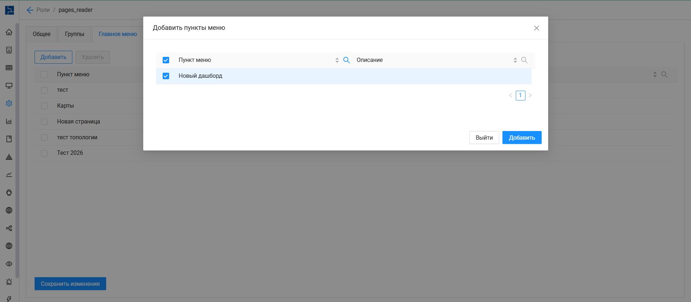Click the monitor icon in sidebar
Viewport: 691px width, 302px height.
(9, 86)
